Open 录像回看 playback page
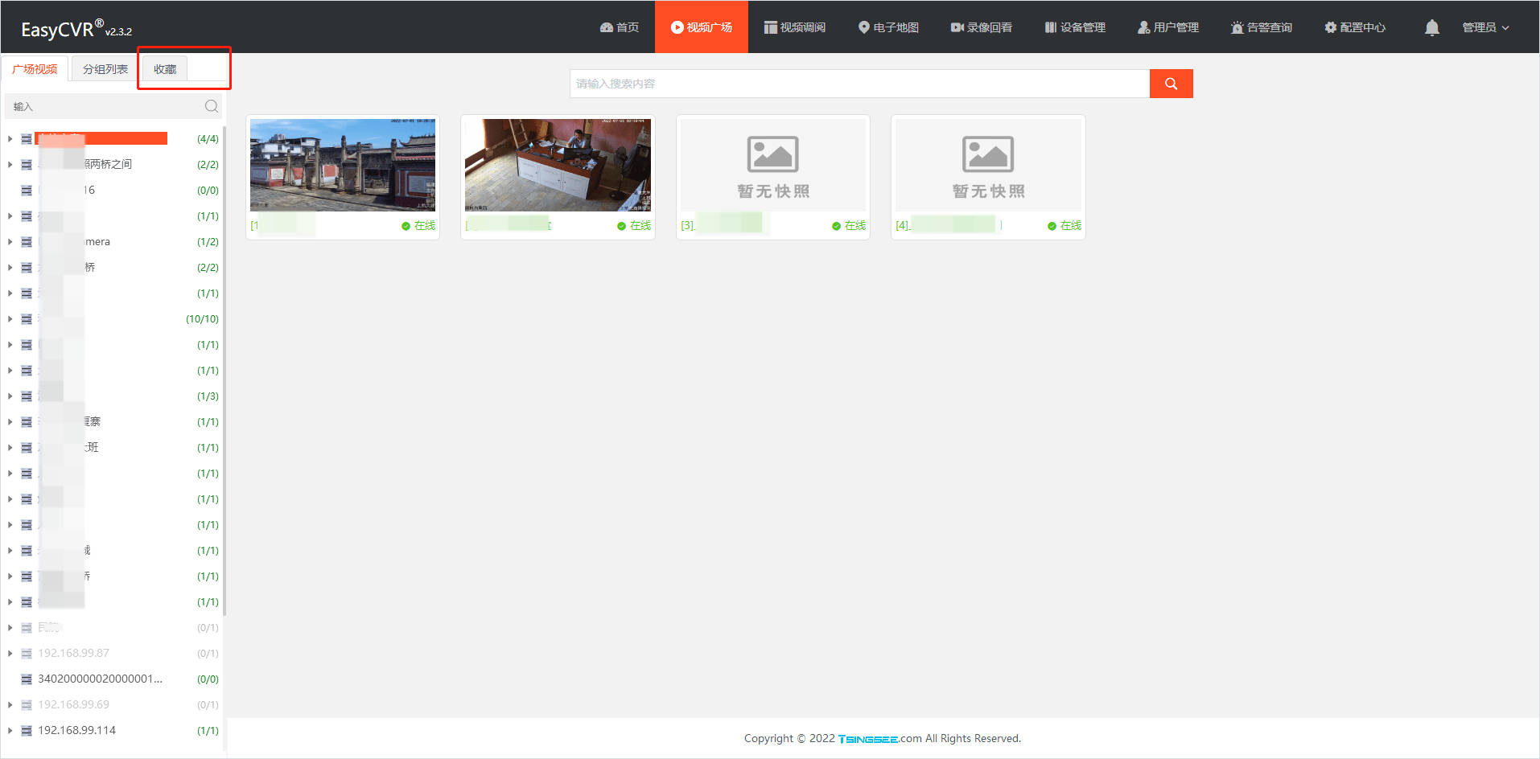 coord(982,27)
